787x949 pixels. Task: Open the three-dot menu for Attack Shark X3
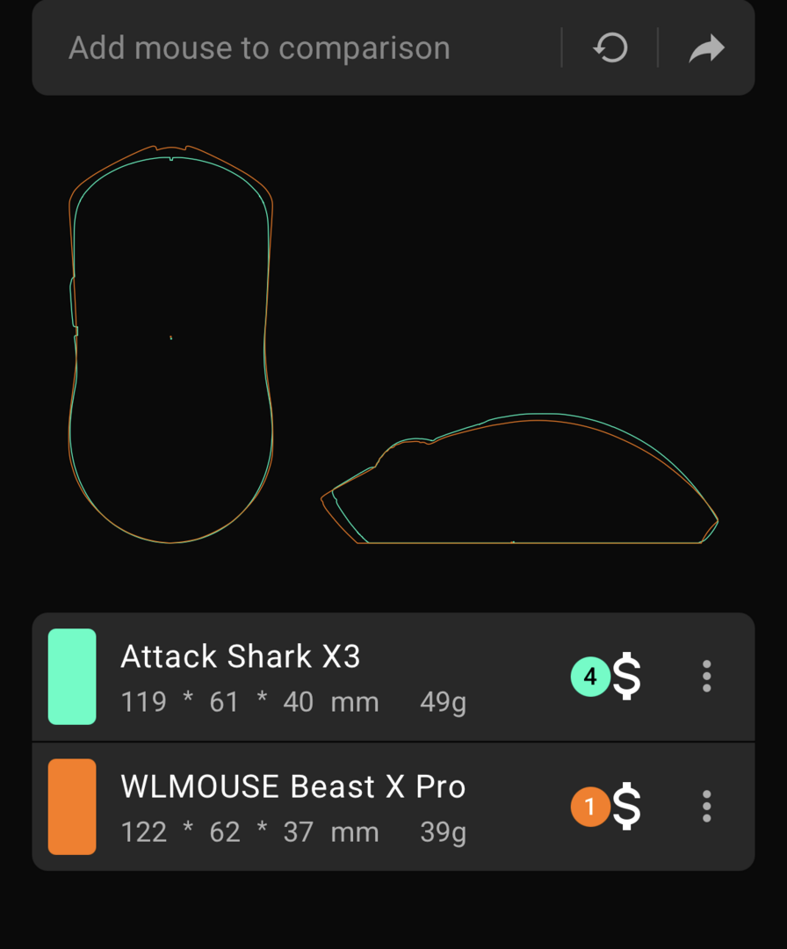tap(706, 676)
